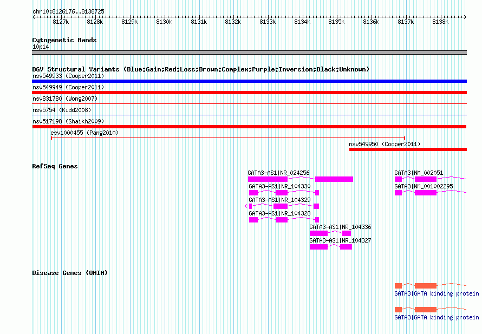This screenshot has height=334, width=482.
Task: Click the 10p14 band label
Action: tap(41, 47)
